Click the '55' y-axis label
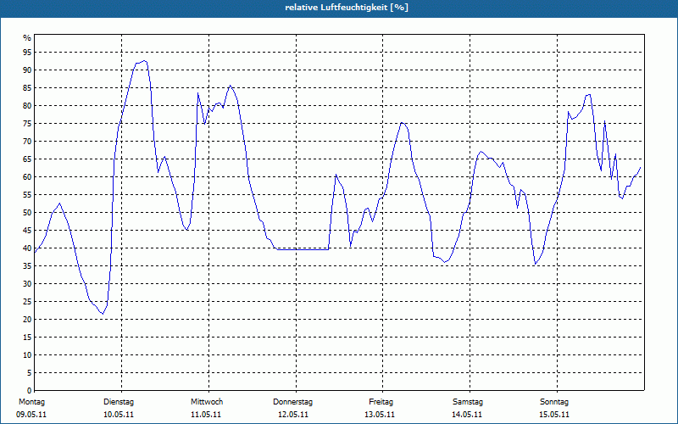The height and width of the screenshot is (424, 678). (27, 195)
